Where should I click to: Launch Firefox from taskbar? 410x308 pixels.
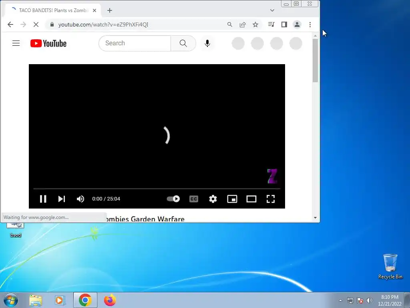110,300
